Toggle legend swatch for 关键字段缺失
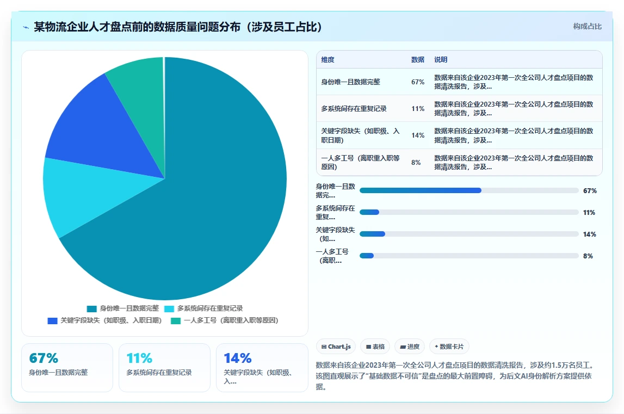The width and height of the screenshot is (624, 414). click(x=53, y=321)
